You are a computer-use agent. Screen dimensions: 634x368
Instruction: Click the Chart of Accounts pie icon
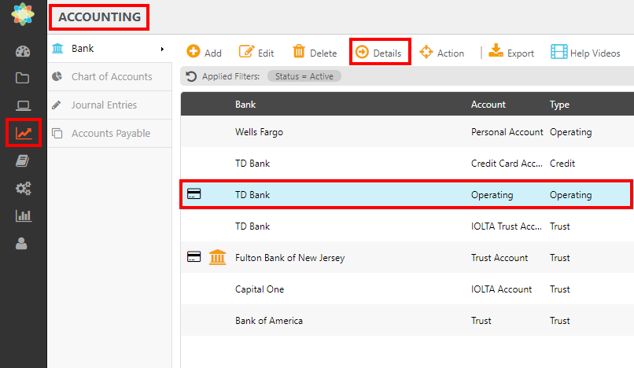(x=57, y=76)
